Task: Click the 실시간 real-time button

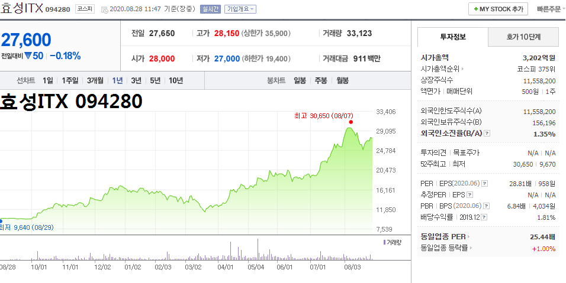Action: click(210, 9)
